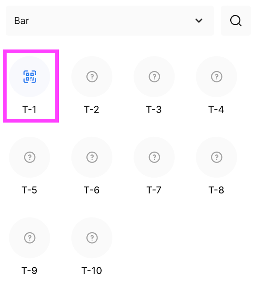Viewport: 256px width, 292px height.
Task: Tap the T-8 table icon
Action: click(216, 157)
